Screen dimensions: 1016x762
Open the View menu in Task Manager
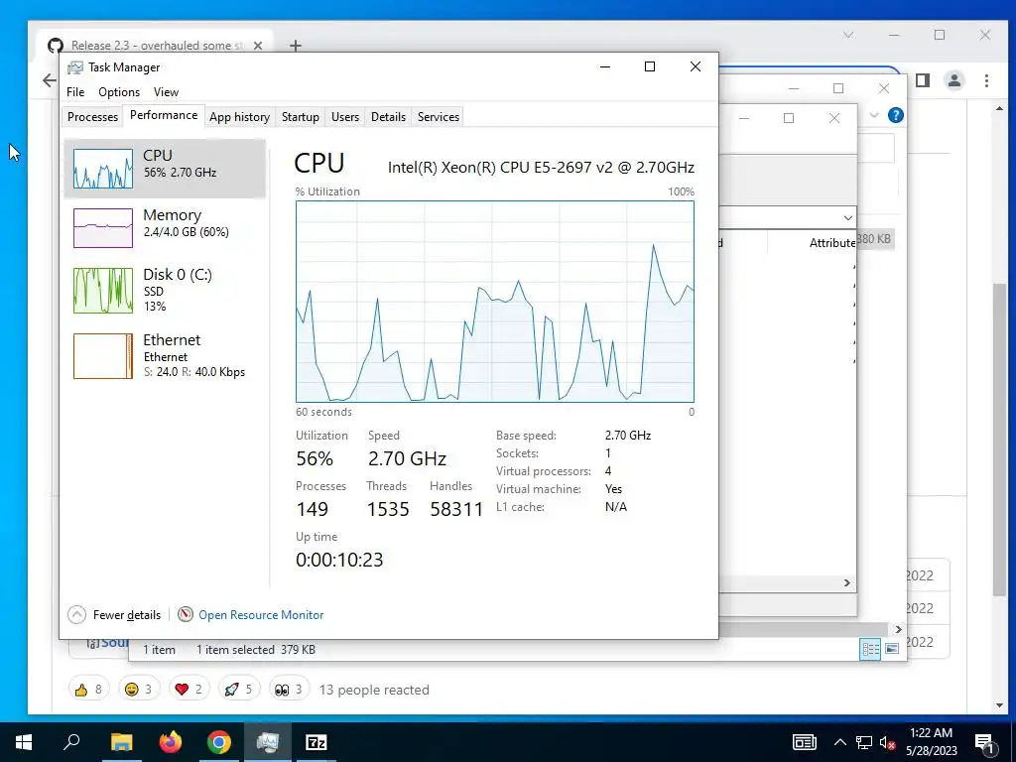click(x=166, y=92)
